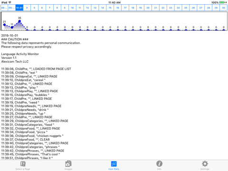Tap the Language Activity Monitor title line
Image resolution: width=228 pixels, height=171 pixels.
point(20,54)
